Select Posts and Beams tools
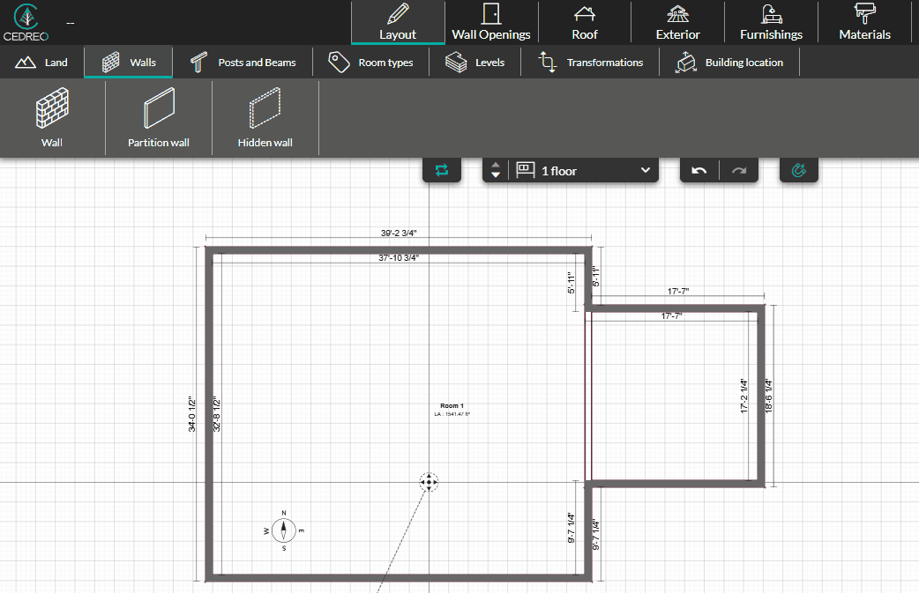This screenshot has height=593, width=919. click(243, 63)
